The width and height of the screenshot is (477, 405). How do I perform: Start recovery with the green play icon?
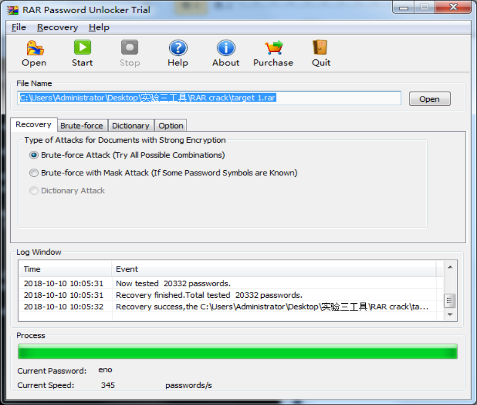pos(82,47)
